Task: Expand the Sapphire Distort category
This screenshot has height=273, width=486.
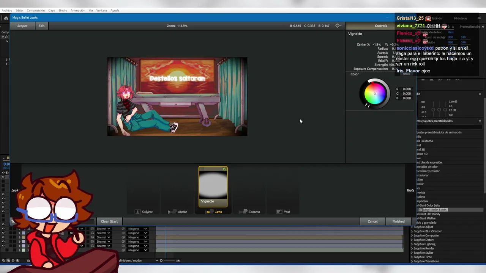Action: pos(412,240)
